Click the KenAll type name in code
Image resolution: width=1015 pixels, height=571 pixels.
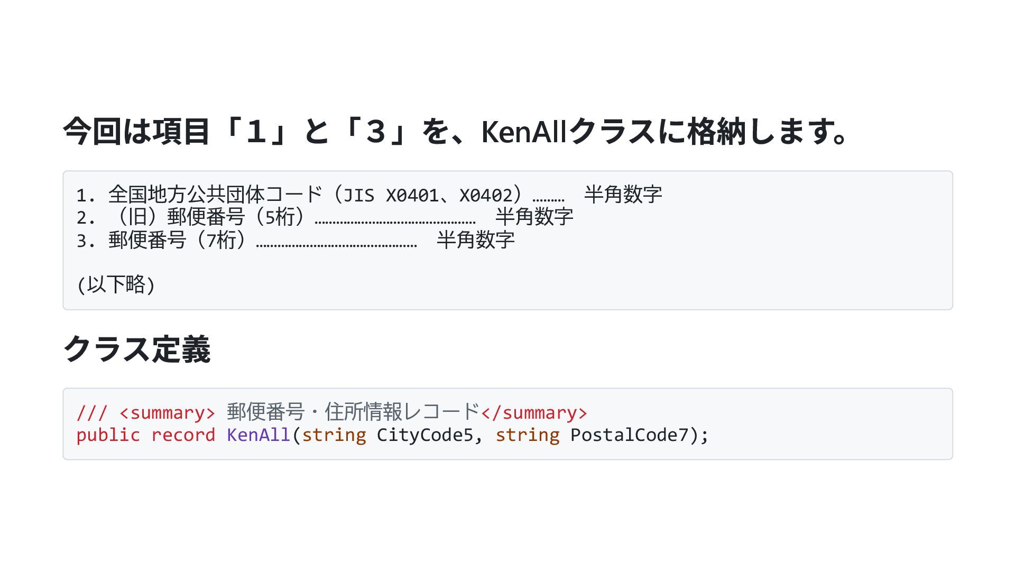tap(259, 435)
